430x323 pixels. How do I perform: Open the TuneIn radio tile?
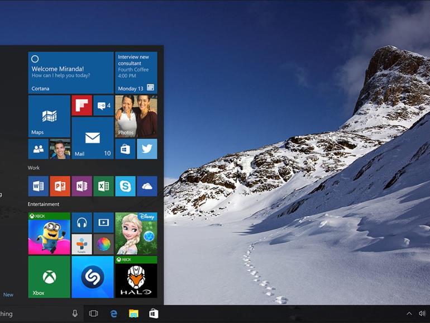[82, 244]
